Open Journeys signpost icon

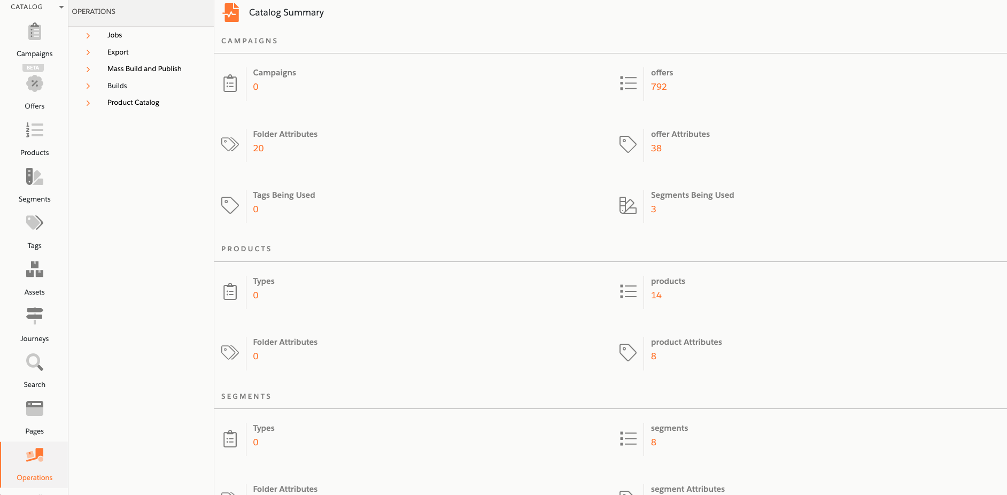35,315
